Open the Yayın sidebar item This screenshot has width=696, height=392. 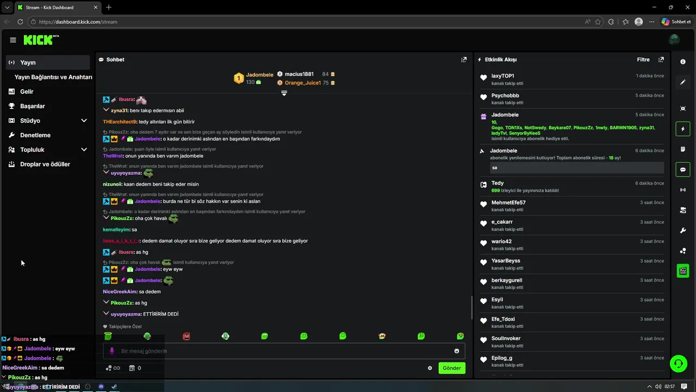48,62
